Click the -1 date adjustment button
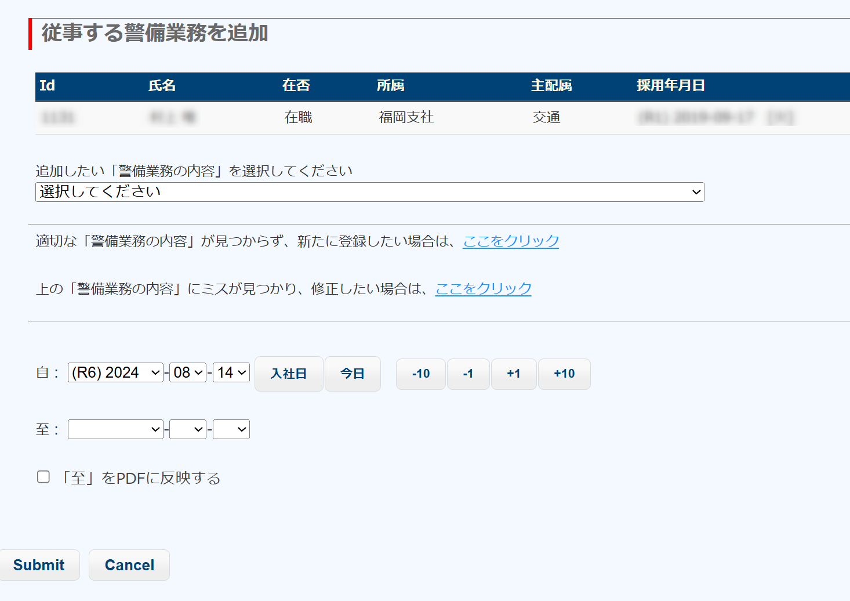850x601 pixels. click(468, 374)
